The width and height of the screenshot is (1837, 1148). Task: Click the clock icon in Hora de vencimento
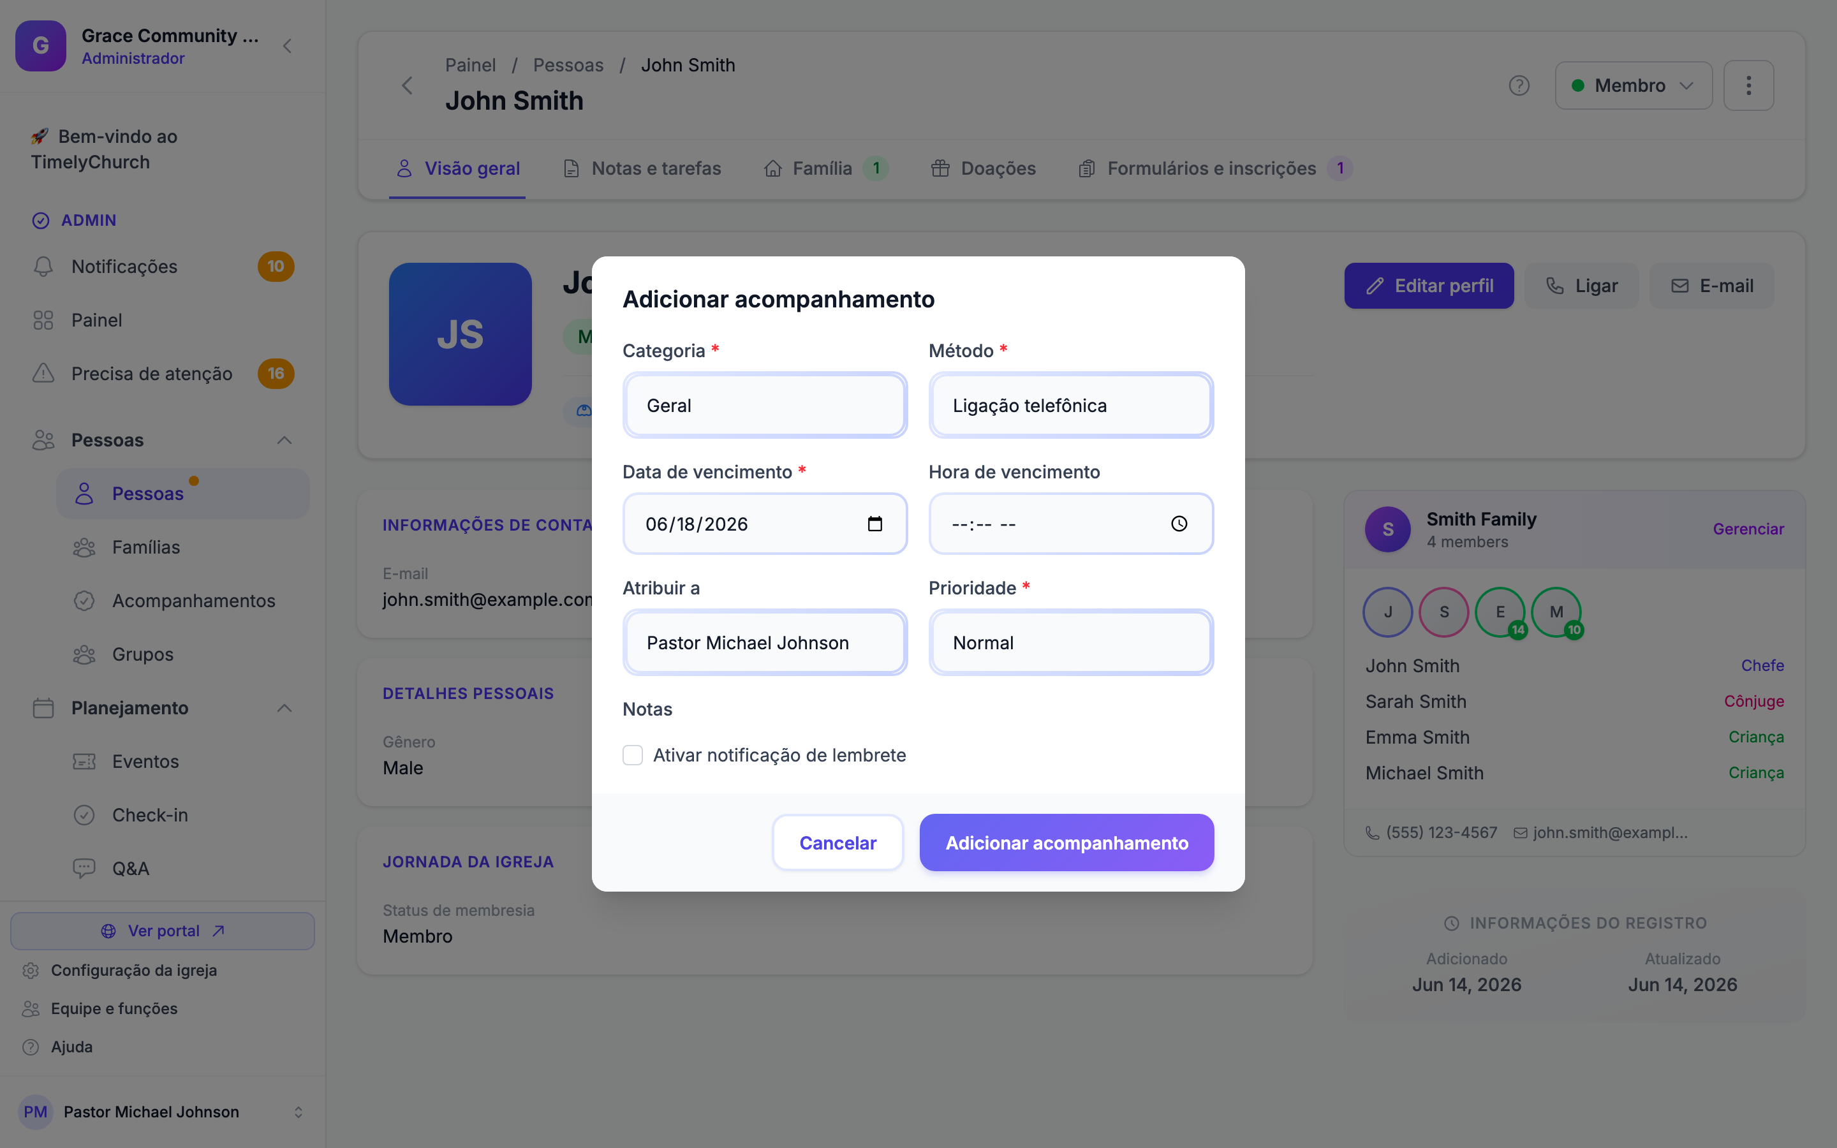click(x=1179, y=524)
